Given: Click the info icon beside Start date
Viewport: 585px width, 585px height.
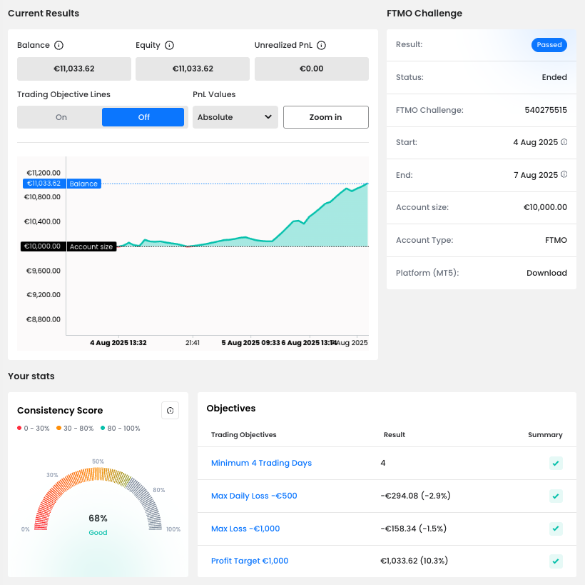Looking at the screenshot, I should coord(564,142).
